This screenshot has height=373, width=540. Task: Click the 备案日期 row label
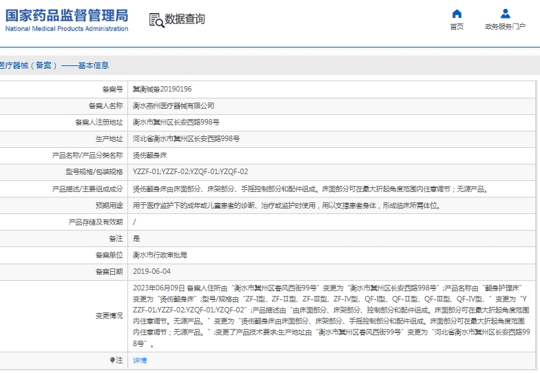(x=109, y=271)
